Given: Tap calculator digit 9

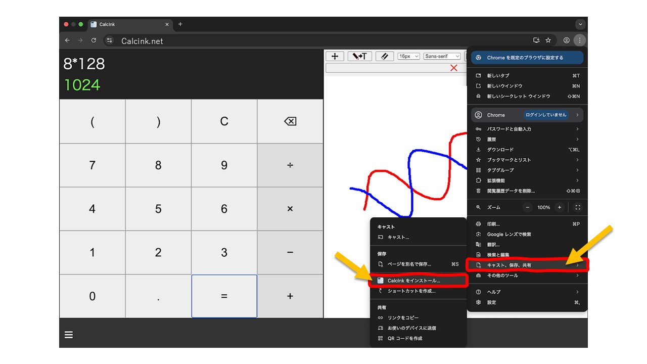Looking at the screenshot, I should [224, 165].
